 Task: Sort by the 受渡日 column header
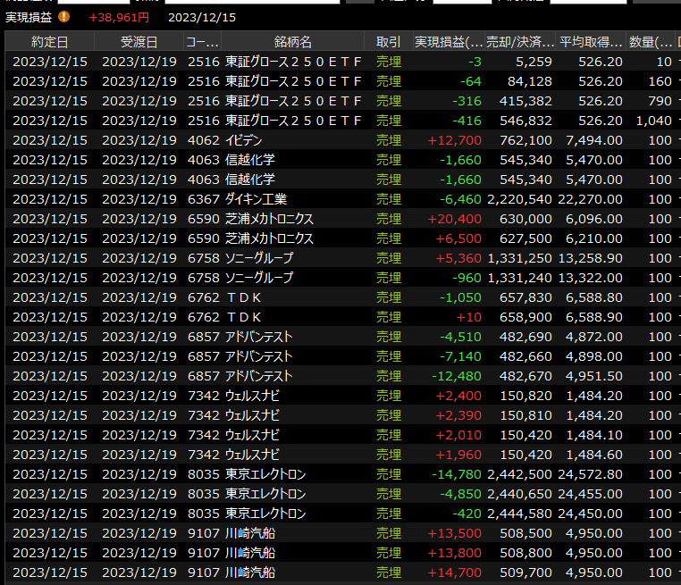[139, 42]
